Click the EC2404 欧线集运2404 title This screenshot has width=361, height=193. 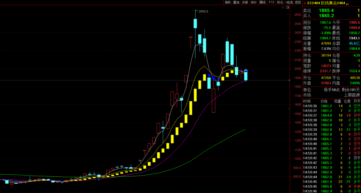point(326,3)
